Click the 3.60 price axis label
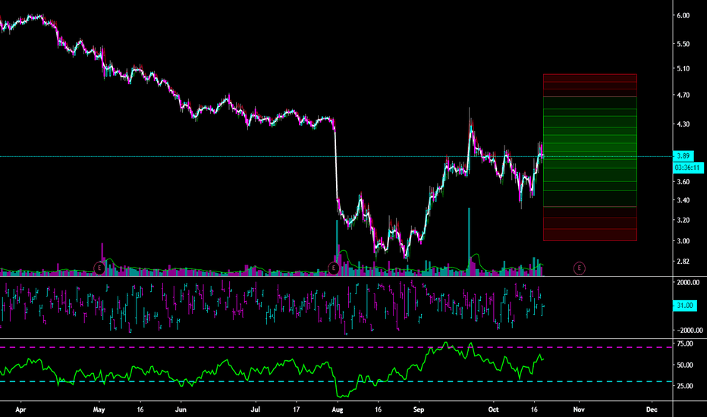 coord(683,182)
